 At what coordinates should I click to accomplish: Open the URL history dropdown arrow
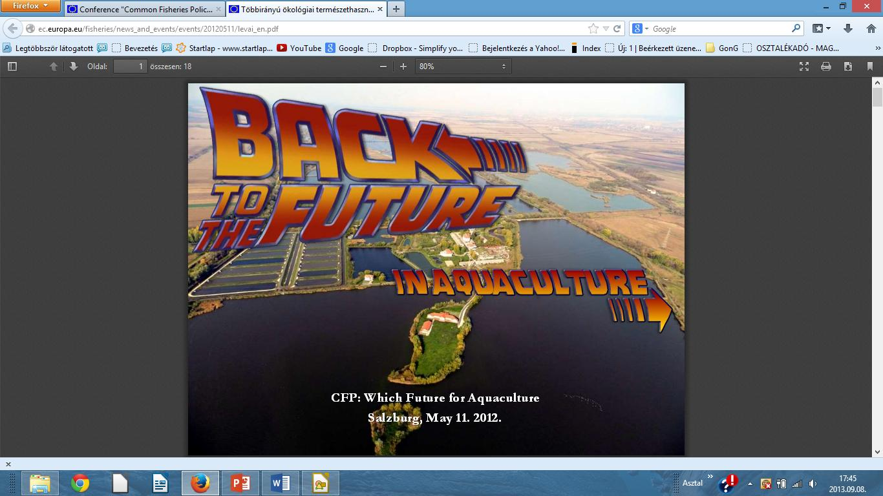(x=606, y=29)
